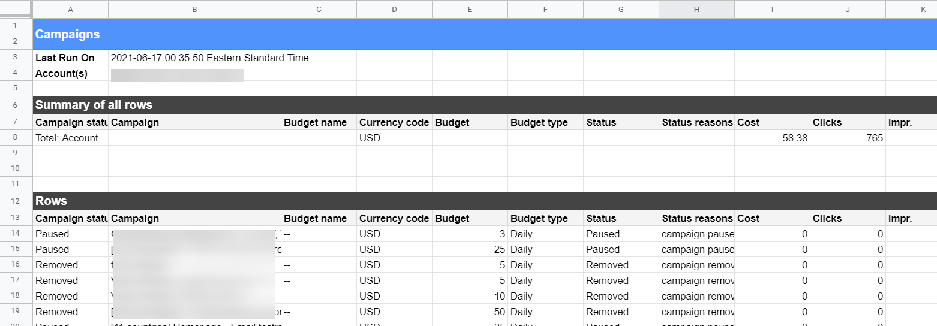This screenshot has height=326, width=937.
Task: Click the Summary of all rows heading
Action: click(94, 105)
